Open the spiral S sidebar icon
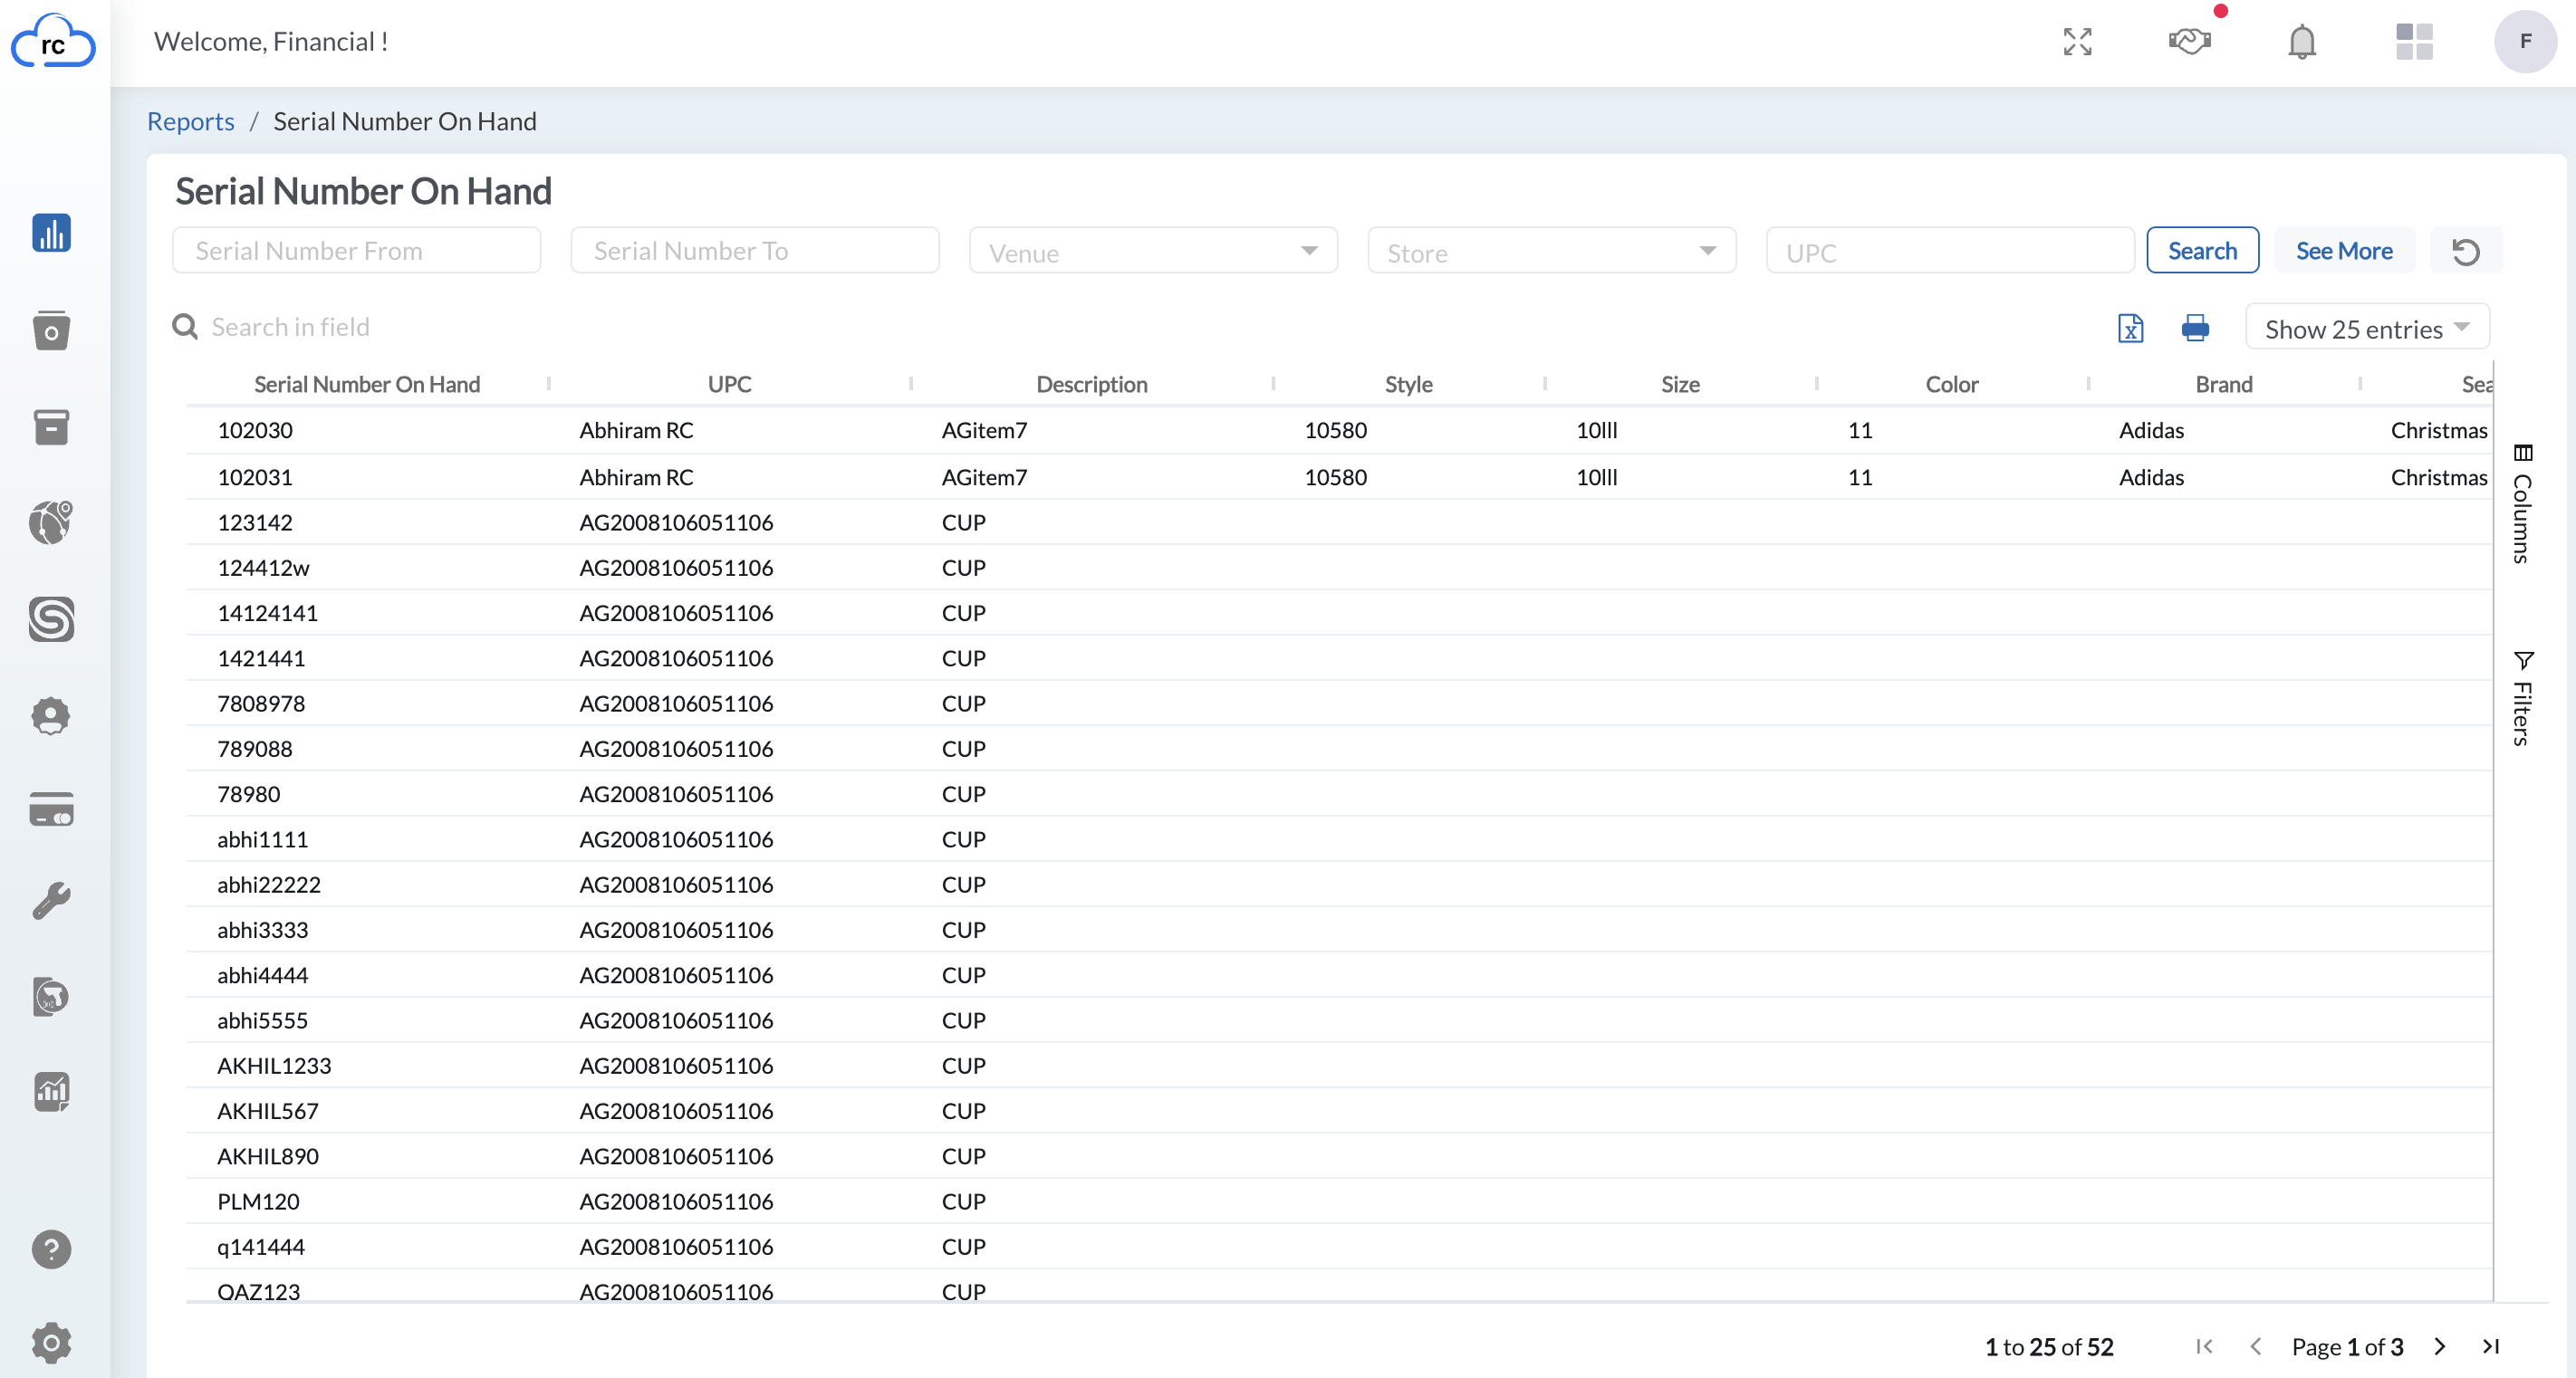Image resolution: width=2576 pixels, height=1378 pixels. tap(51, 618)
